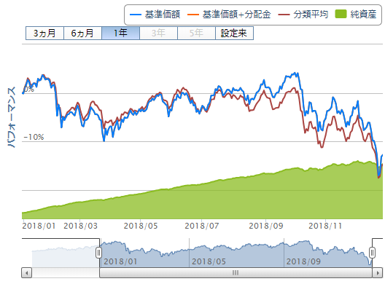Click the 2018/05 x-axis label on main chart
Viewport: 385px width, 284px height.
point(141,226)
